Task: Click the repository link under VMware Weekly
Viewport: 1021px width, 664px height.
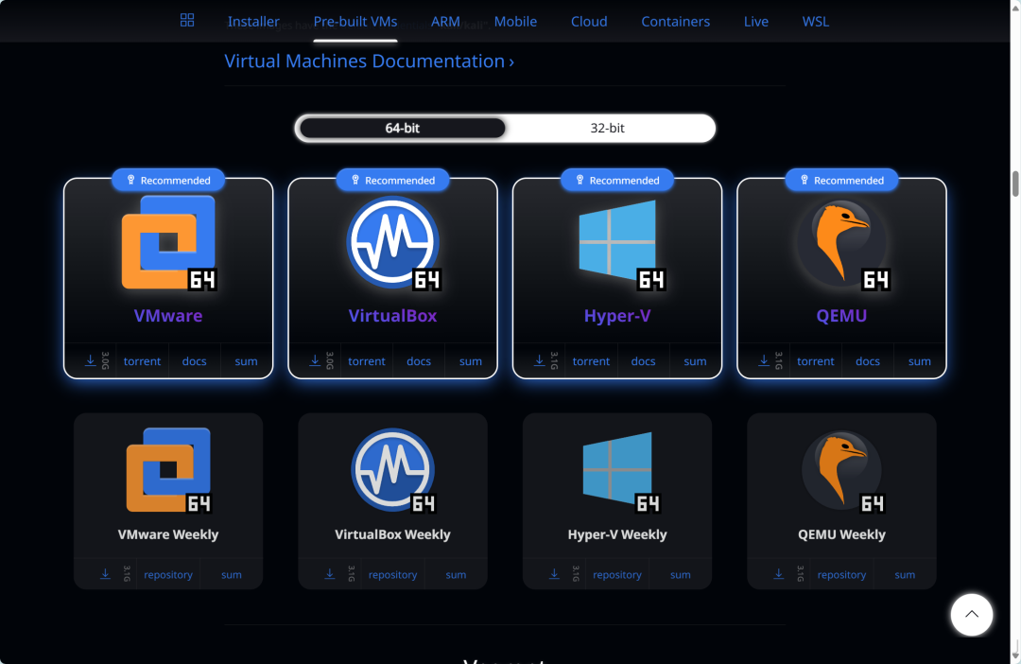Action: (x=167, y=573)
